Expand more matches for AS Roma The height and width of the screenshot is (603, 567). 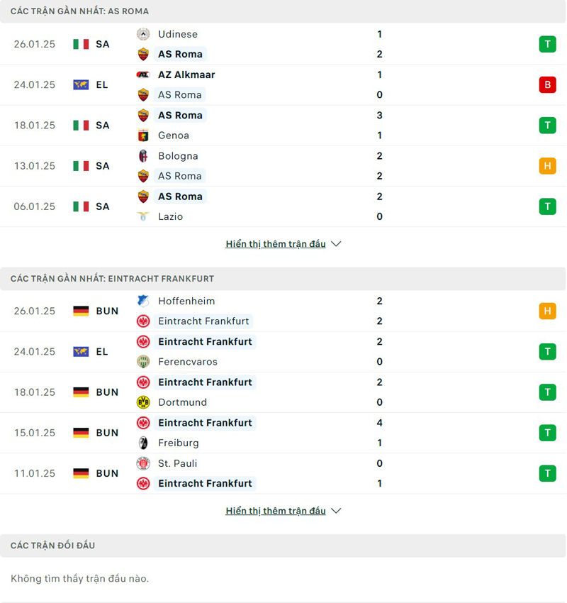(275, 243)
